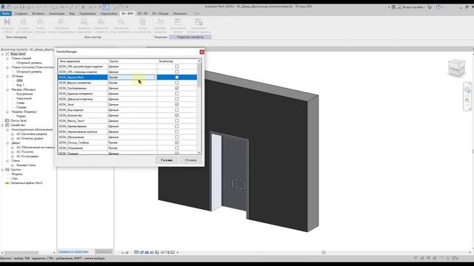
Task: Expand the Группы tree node
Action: point(2,169)
